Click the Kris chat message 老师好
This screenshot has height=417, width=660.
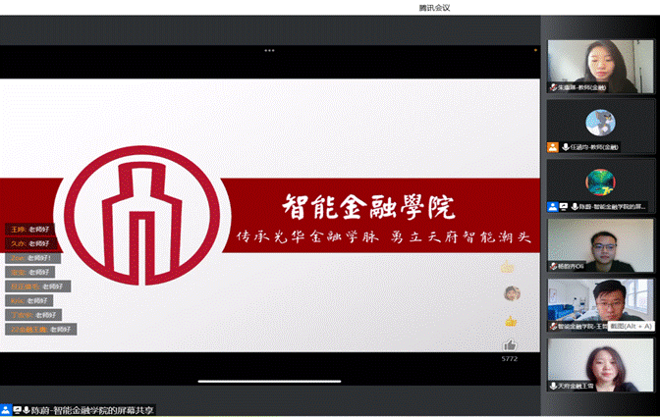click(x=29, y=300)
